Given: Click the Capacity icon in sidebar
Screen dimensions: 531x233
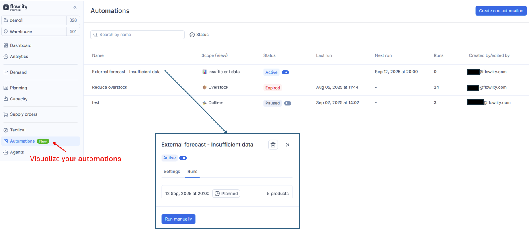Looking at the screenshot, I should [6, 99].
